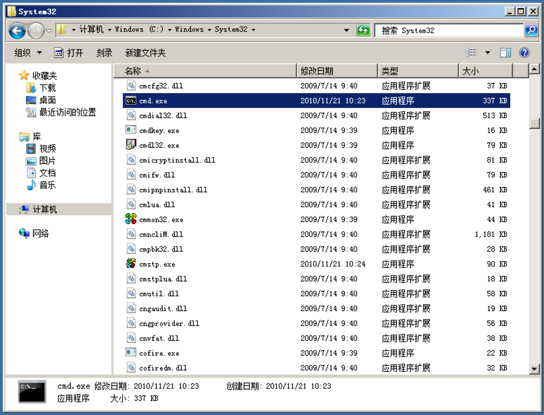Click the cmstplua.dll file icon
Viewport: 544px width, 415px height.
(x=131, y=278)
